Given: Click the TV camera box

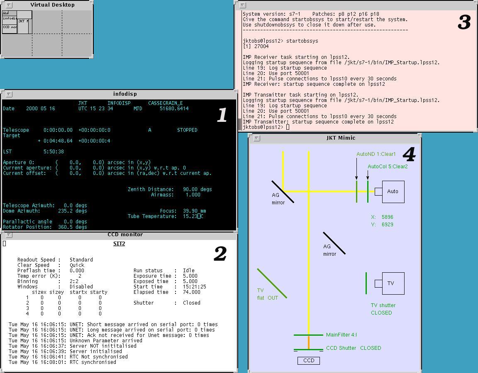Looking at the screenshot, I should coord(393,283).
